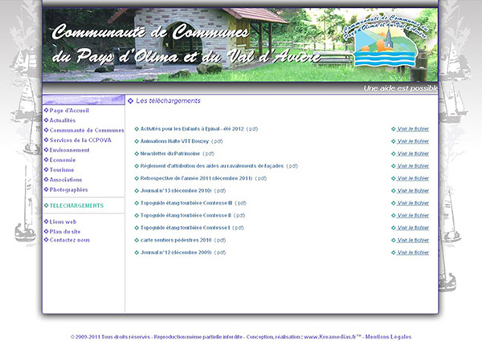This screenshot has height=341, width=482.
Task: Select Associations in the sidebar
Action: [x=66, y=180]
